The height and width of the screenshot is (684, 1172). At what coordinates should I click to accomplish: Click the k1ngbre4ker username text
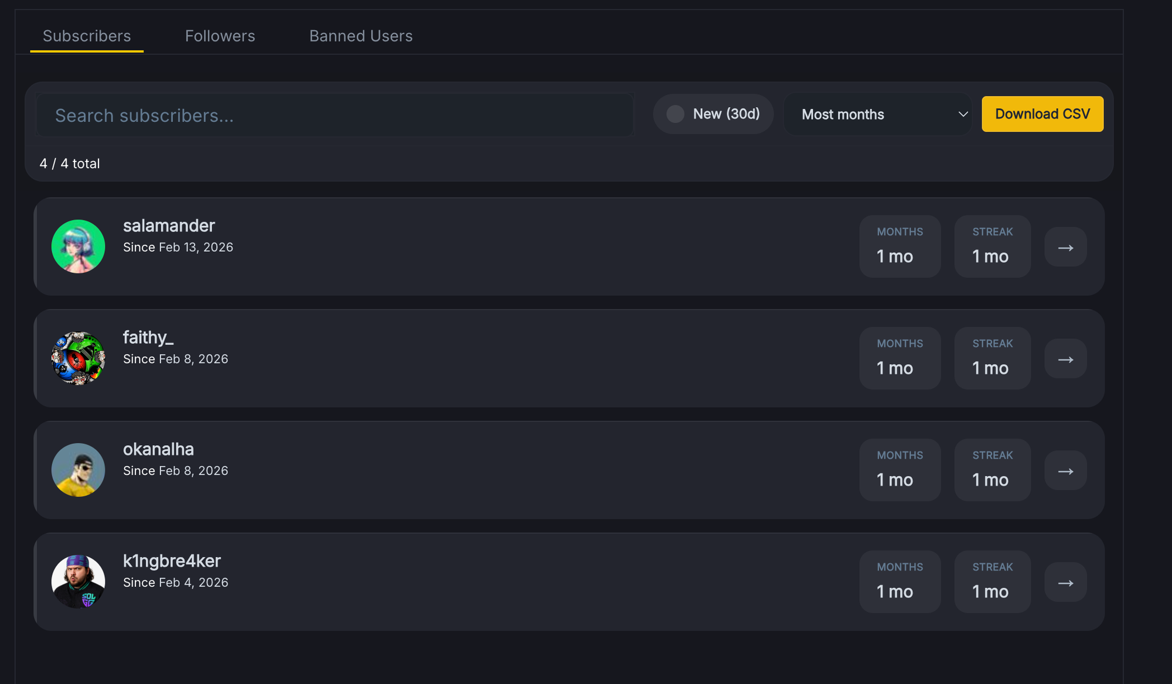pos(172,561)
